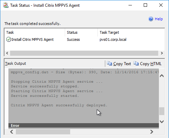Maximize the Task Status window
Image resolution: width=169 pixels, height=138 pixels.
[x=145, y=5]
